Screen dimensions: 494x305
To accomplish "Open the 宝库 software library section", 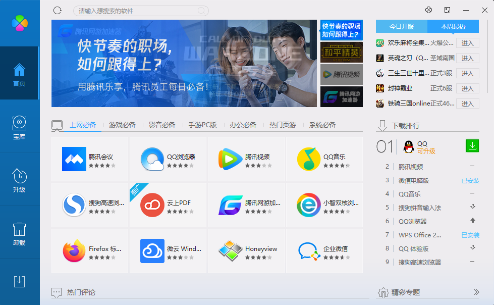I will [x=19, y=127].
